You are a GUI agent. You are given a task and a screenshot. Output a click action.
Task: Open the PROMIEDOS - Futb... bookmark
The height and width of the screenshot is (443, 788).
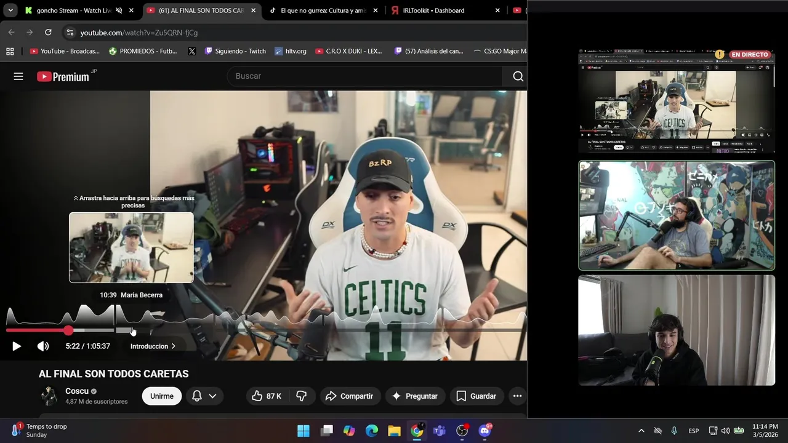pyautogui.click(x=143, y=51)
